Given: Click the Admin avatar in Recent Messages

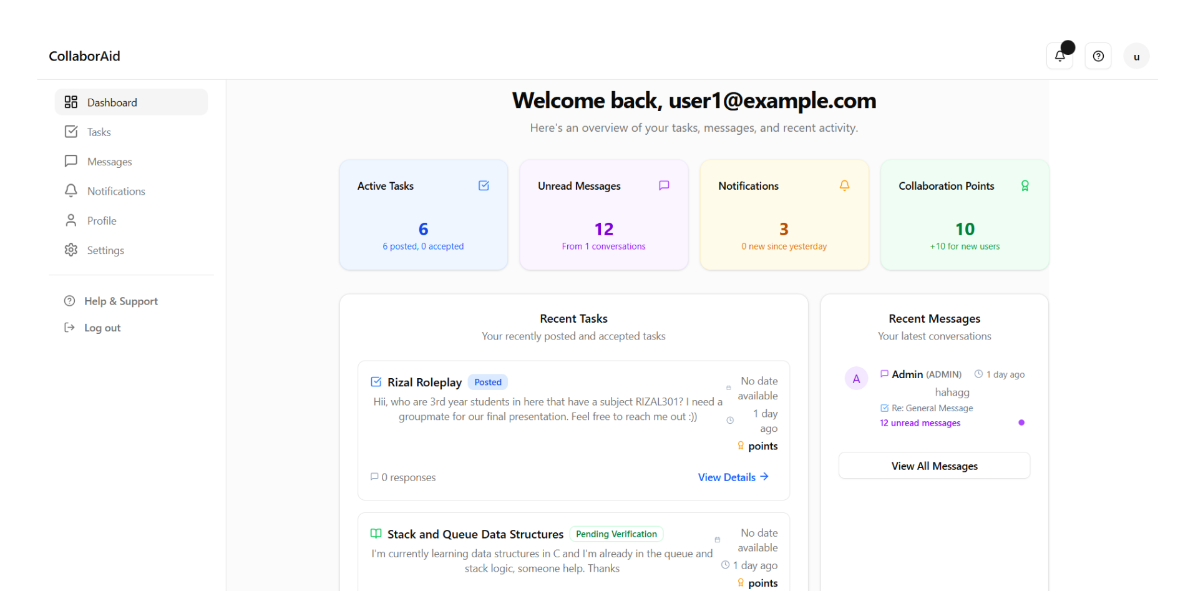Looking at the screenshot, I should (x=855, y=378).
